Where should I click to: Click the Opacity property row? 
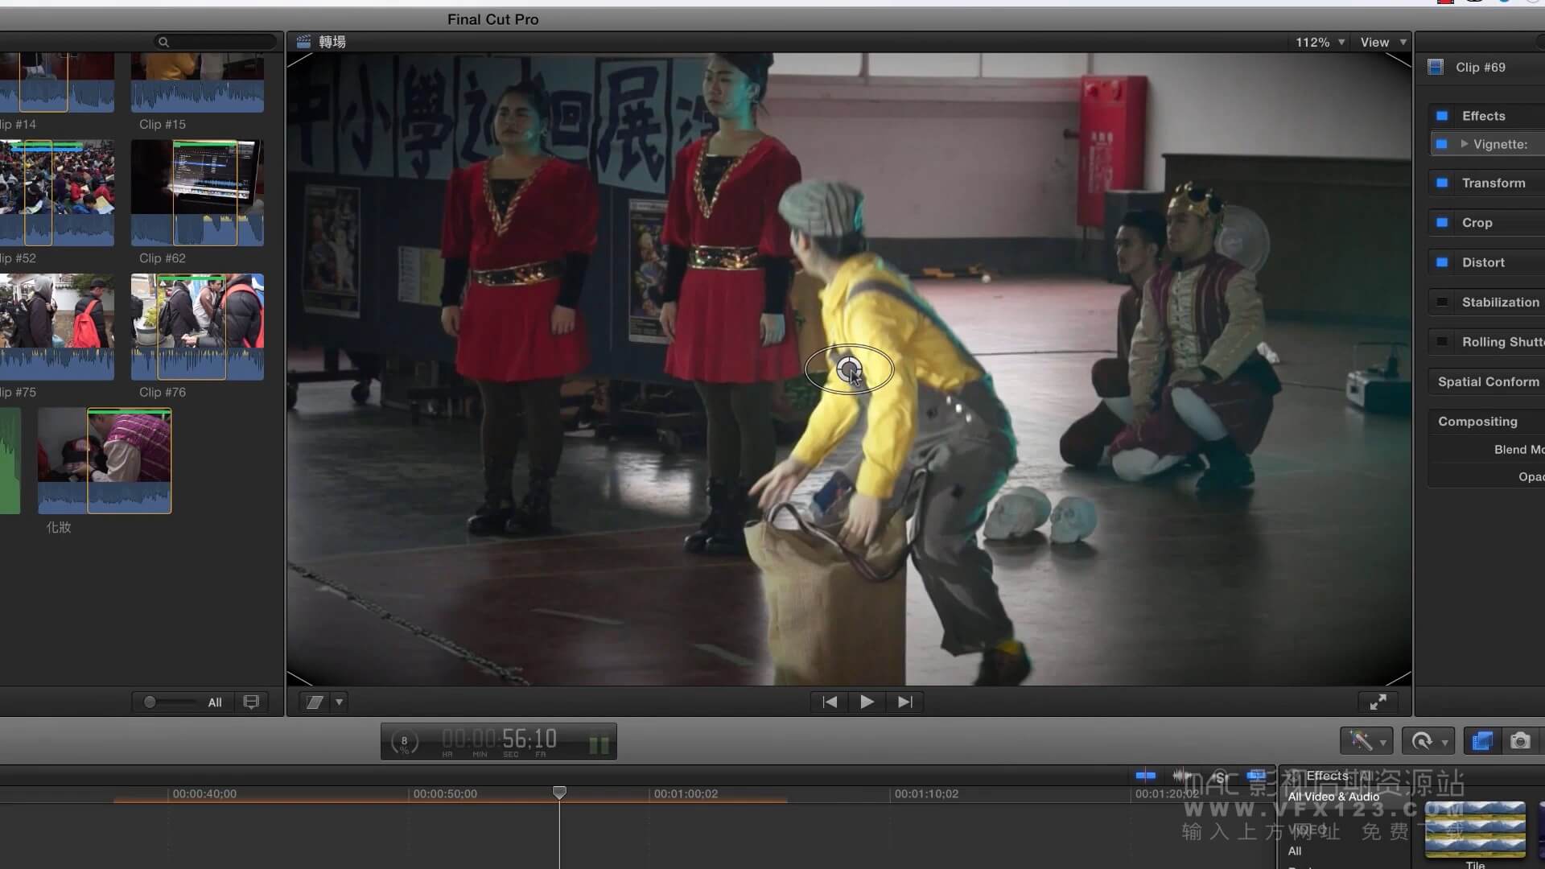tap(1487, 476)
